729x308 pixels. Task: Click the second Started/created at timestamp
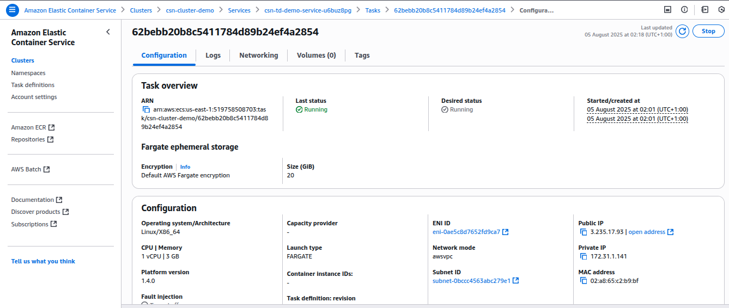[x=637, y=119]
